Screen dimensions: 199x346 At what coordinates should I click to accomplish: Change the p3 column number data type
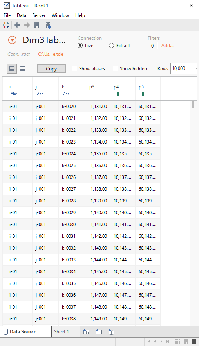point(94,94)
